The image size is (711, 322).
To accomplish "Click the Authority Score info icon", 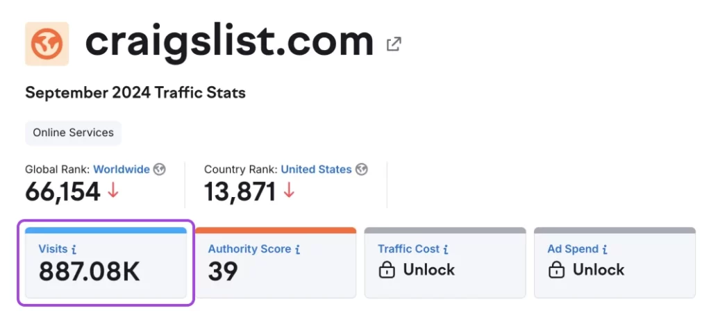I will coord(298,249).
